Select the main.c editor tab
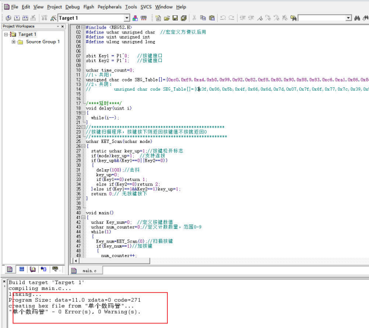The width and height of the screenshot is (369, 328). (89, 271)
